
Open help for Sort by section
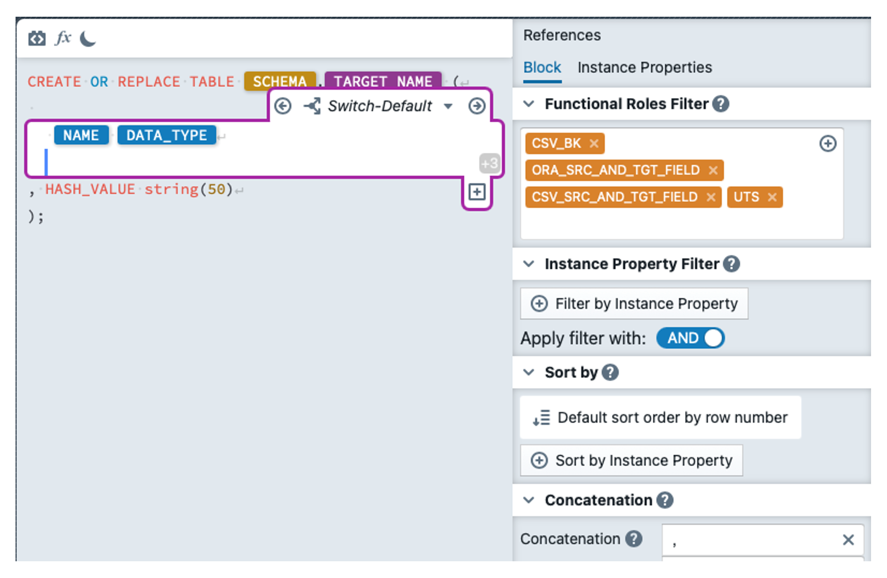coord(610,372)
